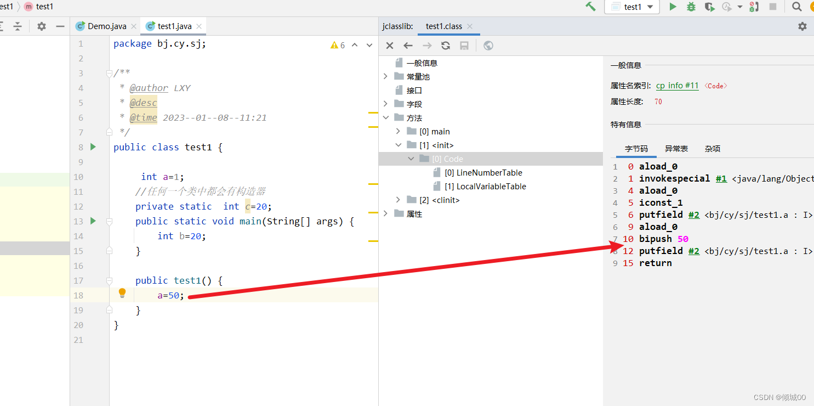Open project panel settings gear
Image resolution: width=814 pixels, height=406 pixels.
coord(42,26)
